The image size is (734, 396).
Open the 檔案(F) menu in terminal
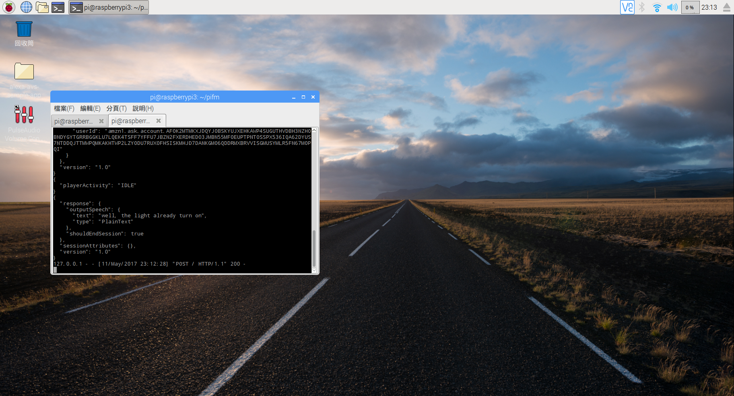click(64, 108)
